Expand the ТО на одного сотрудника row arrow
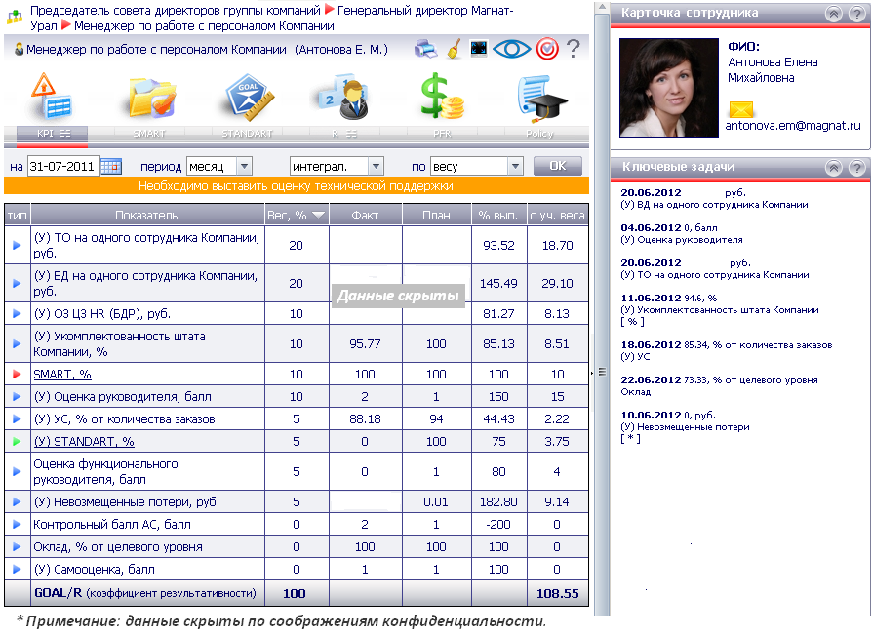The image size is (873, 637). [x=17, y=245]
